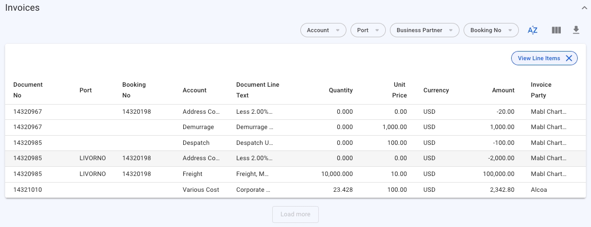Click the download invoices icon
The width and height of the screenshot is (591, 227).
click(576, 30)
